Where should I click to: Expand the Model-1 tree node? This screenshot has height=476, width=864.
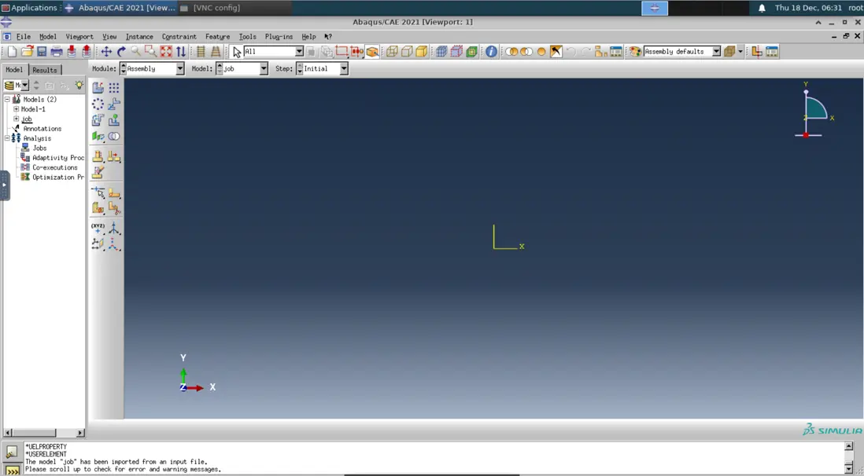tap(16, 109)
